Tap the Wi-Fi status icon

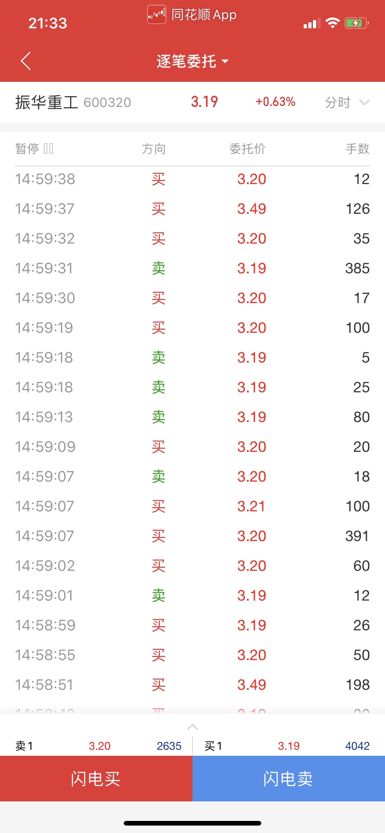(332, 23)
